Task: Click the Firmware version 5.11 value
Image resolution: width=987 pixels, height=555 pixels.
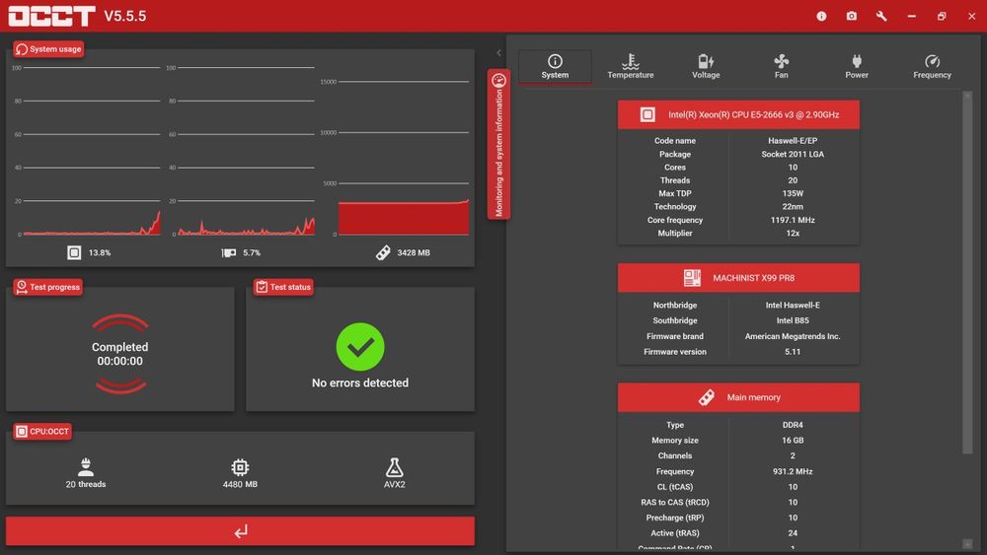Action: (x=793, y=352)
